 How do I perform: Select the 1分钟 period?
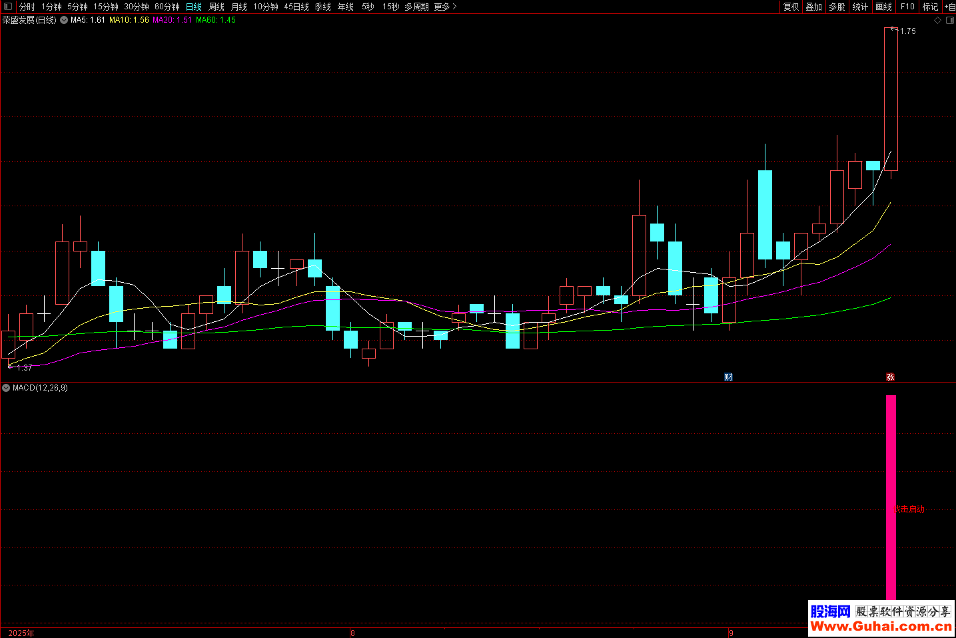point(51,7)
